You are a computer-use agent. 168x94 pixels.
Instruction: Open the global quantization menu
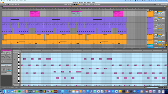18,5
